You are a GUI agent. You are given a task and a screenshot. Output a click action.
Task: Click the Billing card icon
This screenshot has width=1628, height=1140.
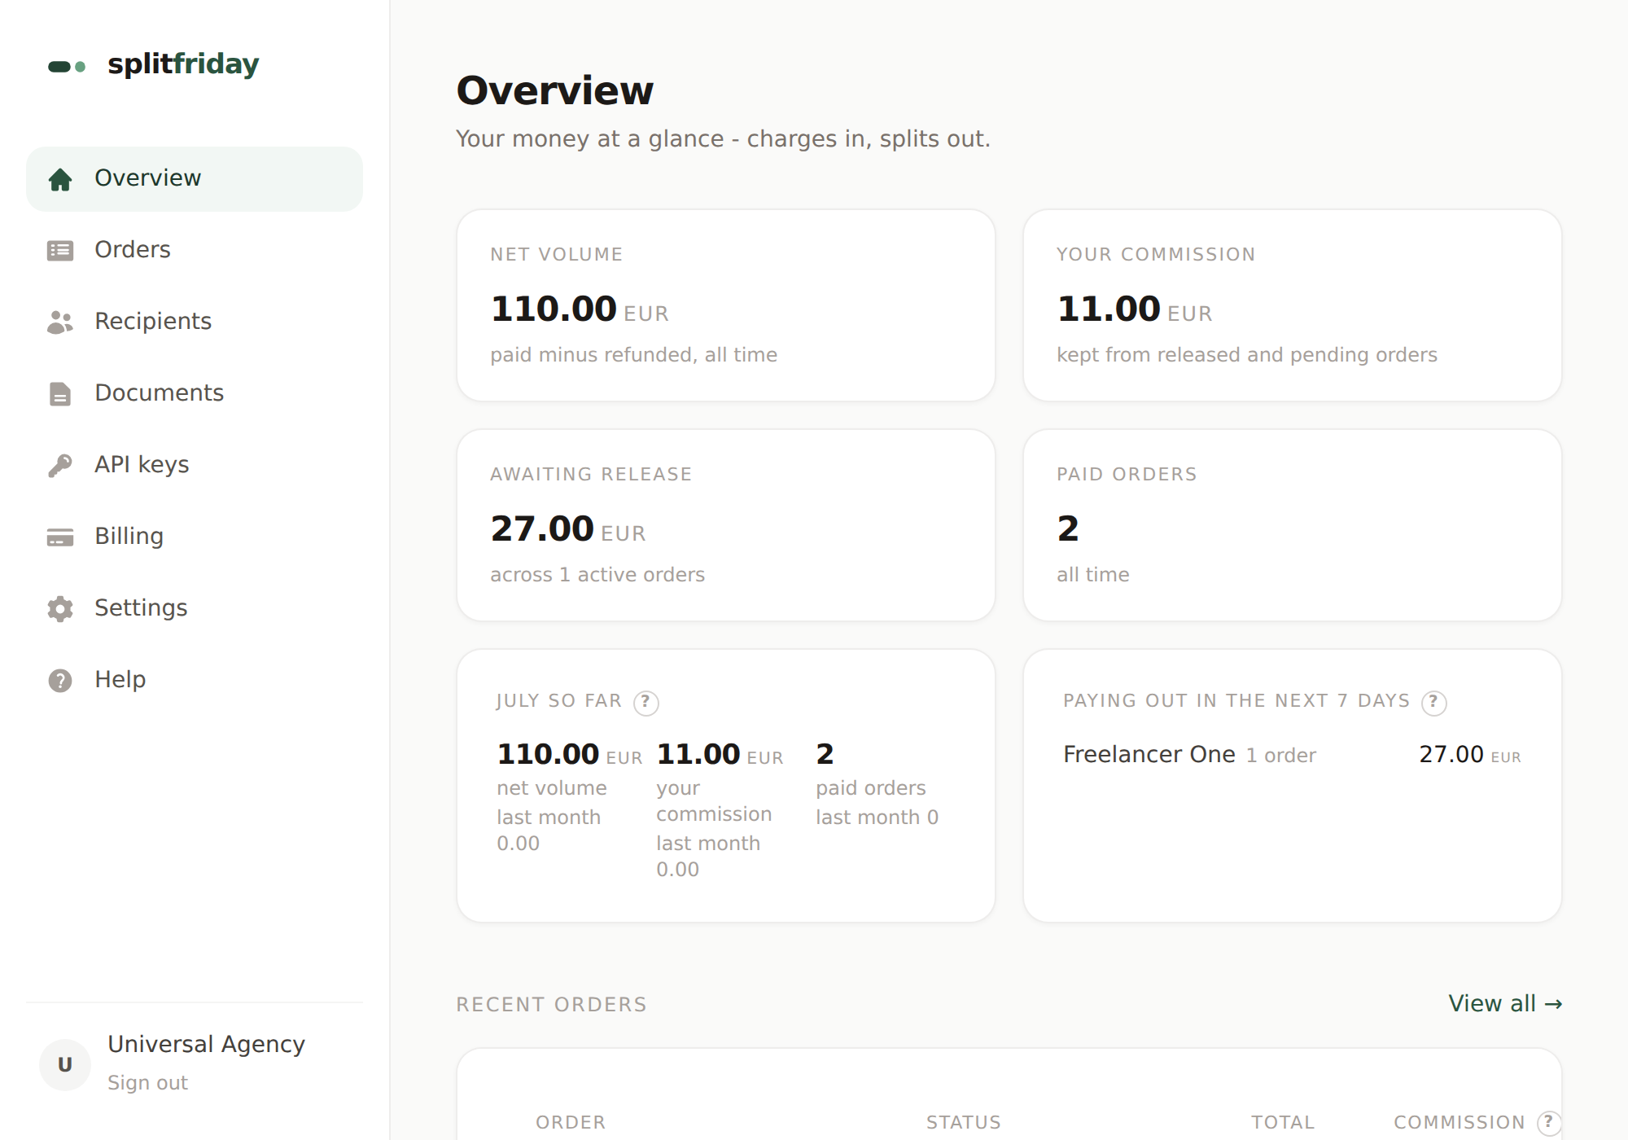60,537
